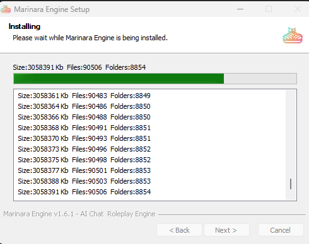Click the disabled maximize window button
This screenshot has width=309, height=244.
269,9
